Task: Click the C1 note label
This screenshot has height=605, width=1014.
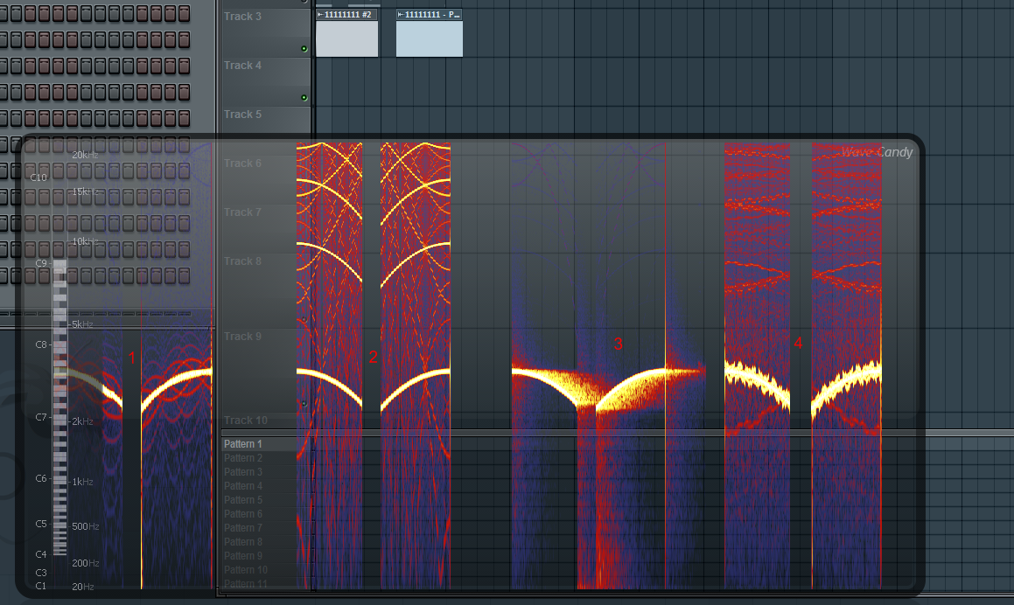Action: tap(41, 587)
